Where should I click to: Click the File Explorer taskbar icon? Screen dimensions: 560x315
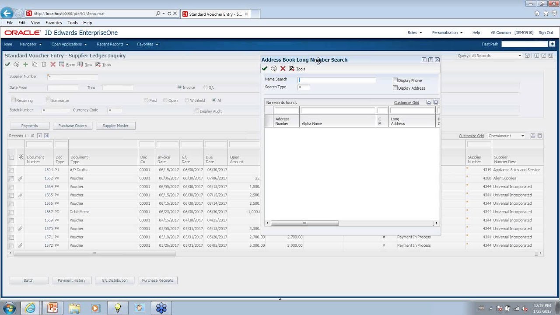pos(74,308)
